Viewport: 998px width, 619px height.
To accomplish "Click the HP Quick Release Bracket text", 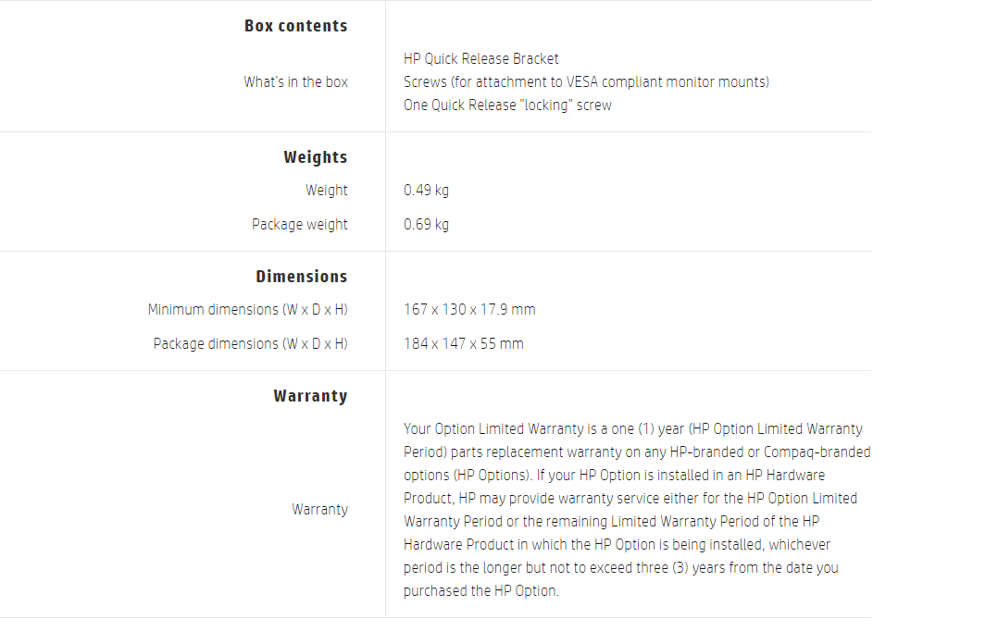I will pos(480,58).
